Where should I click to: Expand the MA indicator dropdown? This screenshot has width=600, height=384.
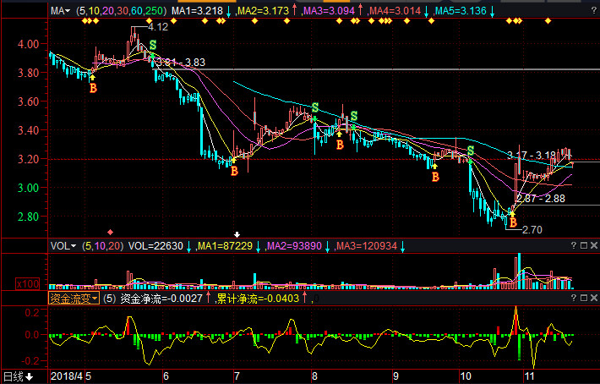[x=61, y=11]
